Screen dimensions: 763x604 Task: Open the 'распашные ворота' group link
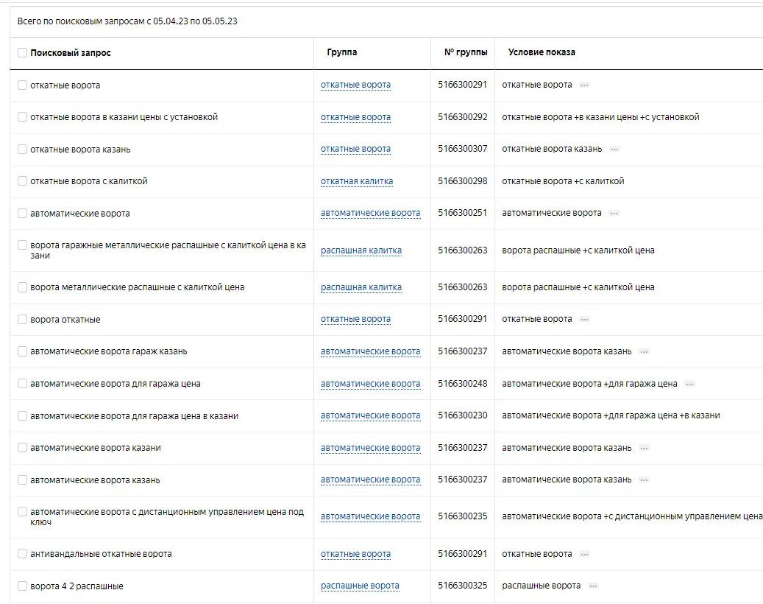click(360, 586)
